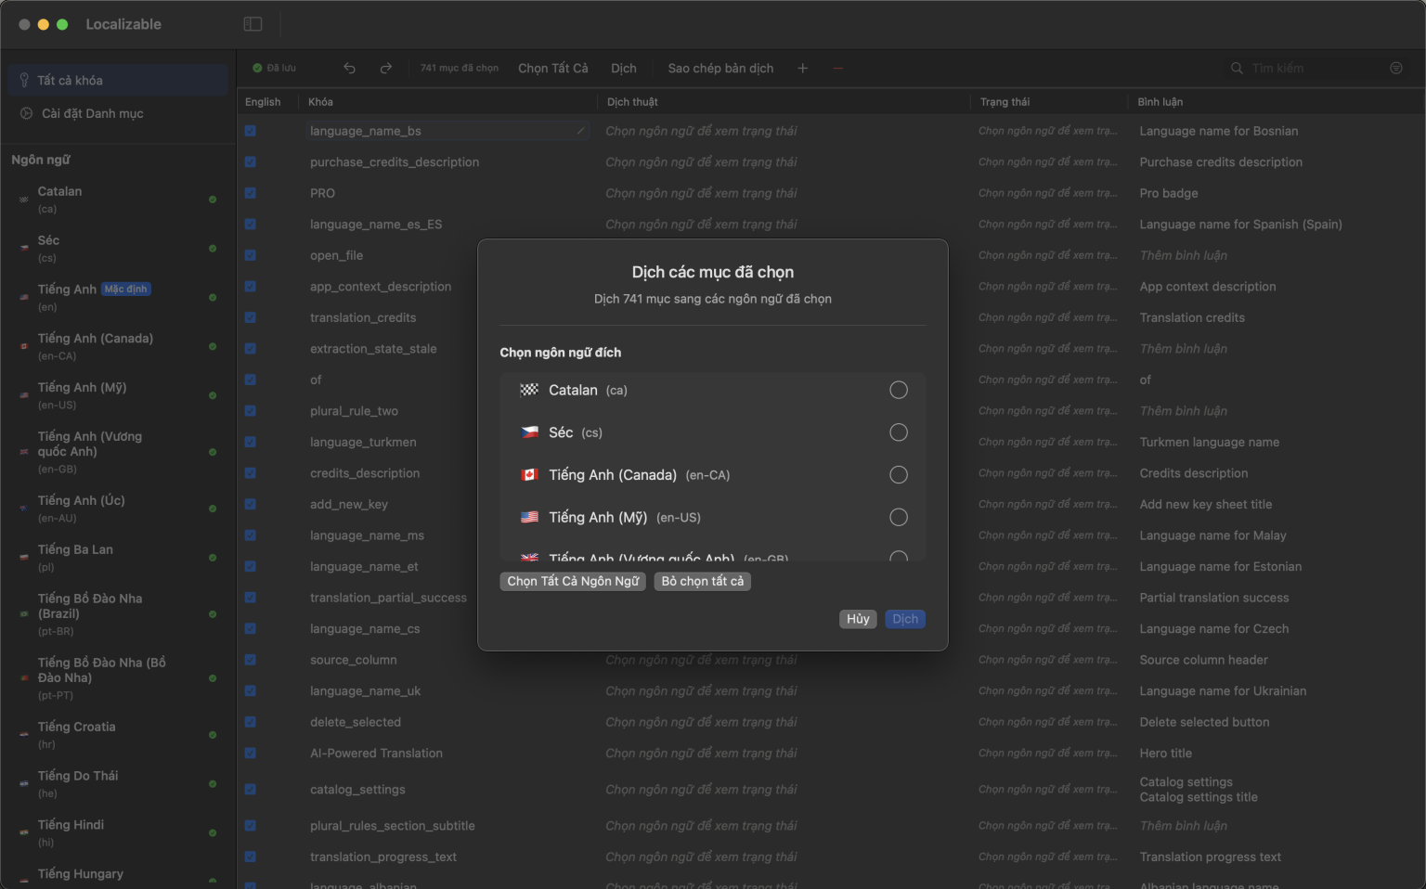Viewport: 1426px width, 889px height.
Task: Click Chọn Tất Cả in toolbar
Action: [x=553, y=68]
